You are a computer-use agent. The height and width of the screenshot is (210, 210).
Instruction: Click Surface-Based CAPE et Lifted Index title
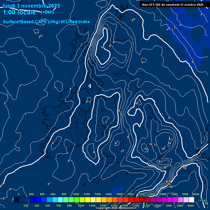click(x=46, y=22)
